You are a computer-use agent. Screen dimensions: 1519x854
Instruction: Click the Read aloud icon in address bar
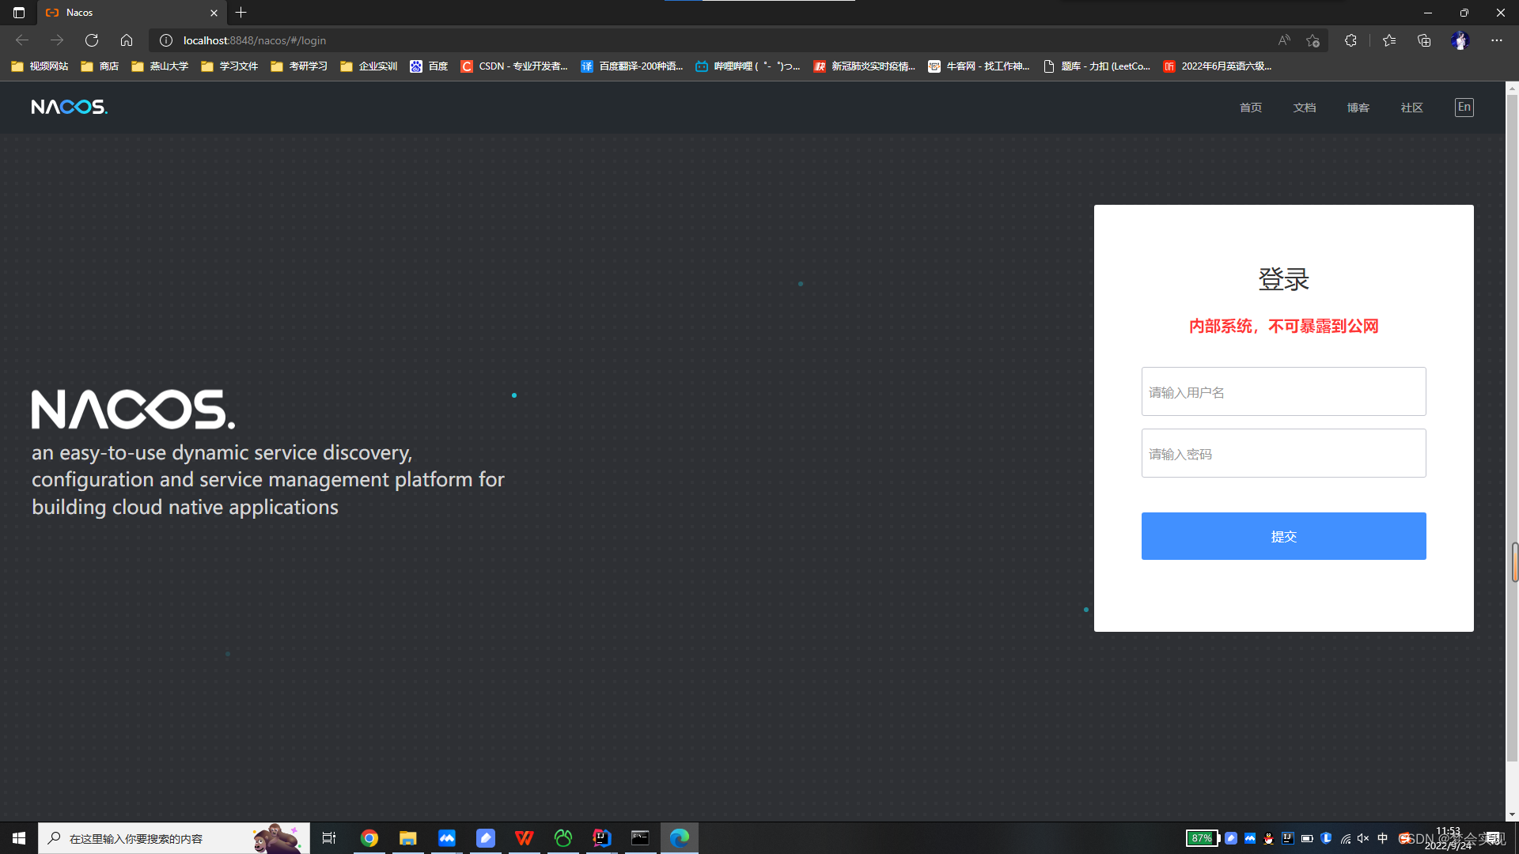[1284, 40]
